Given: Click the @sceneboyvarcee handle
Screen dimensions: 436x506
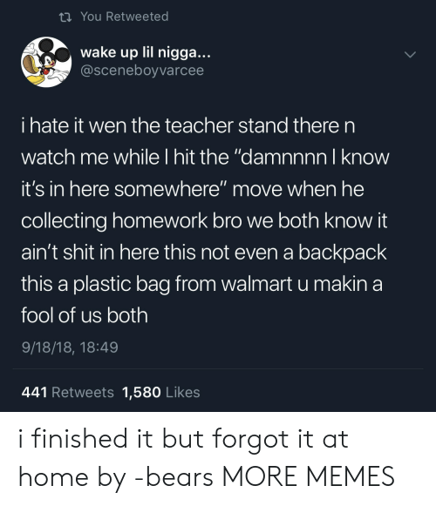Looking at the screenshot, I should click(x=142, y=71).
